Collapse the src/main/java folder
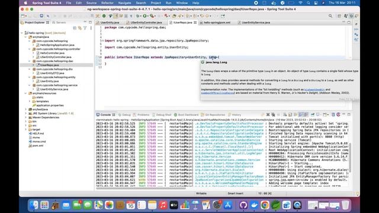Screen dimensions: 379x213 (x=26, y=37)
